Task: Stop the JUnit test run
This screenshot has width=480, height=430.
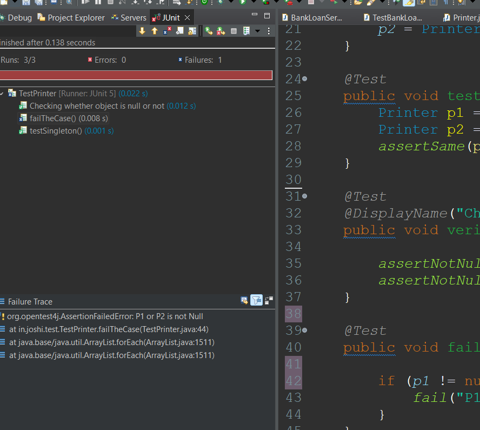Action: click(234, 31)
